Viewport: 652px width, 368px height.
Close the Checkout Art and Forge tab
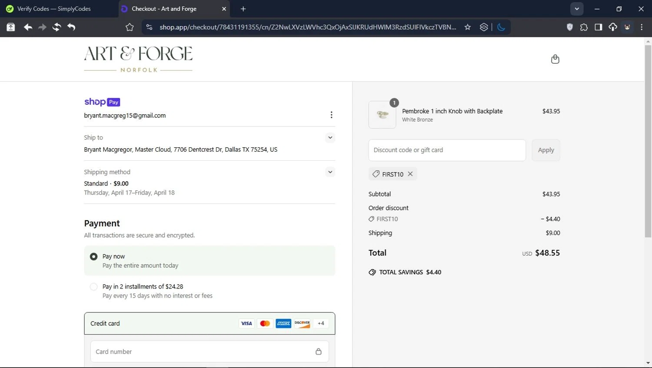click(x=224, y=9)
